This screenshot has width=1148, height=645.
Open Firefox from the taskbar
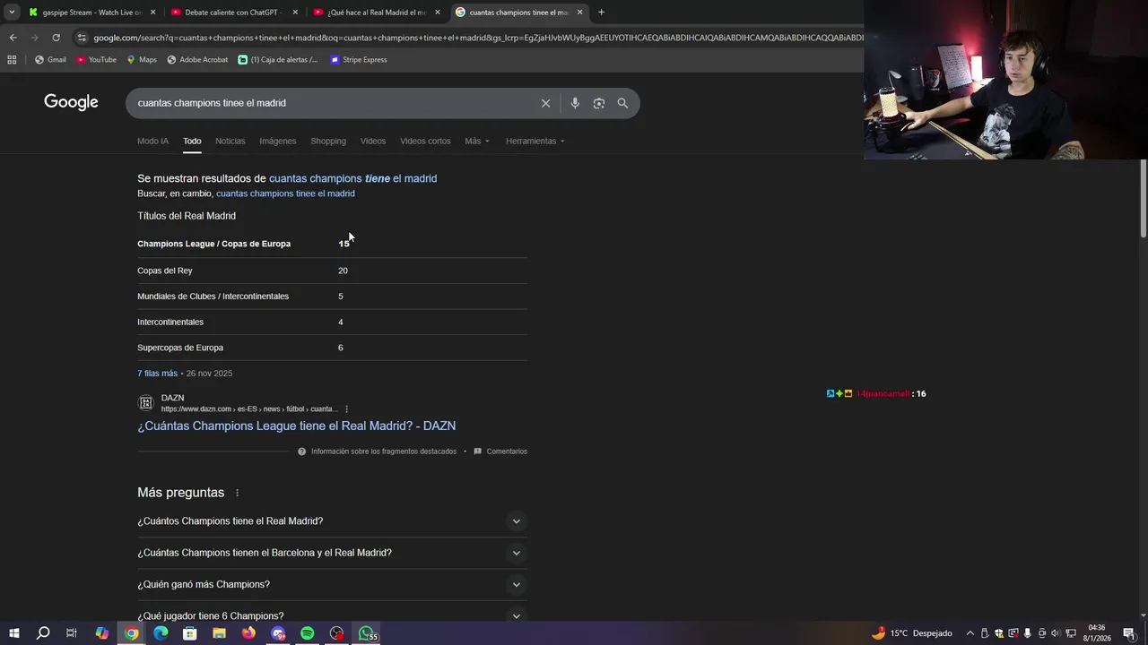(248, 633)
